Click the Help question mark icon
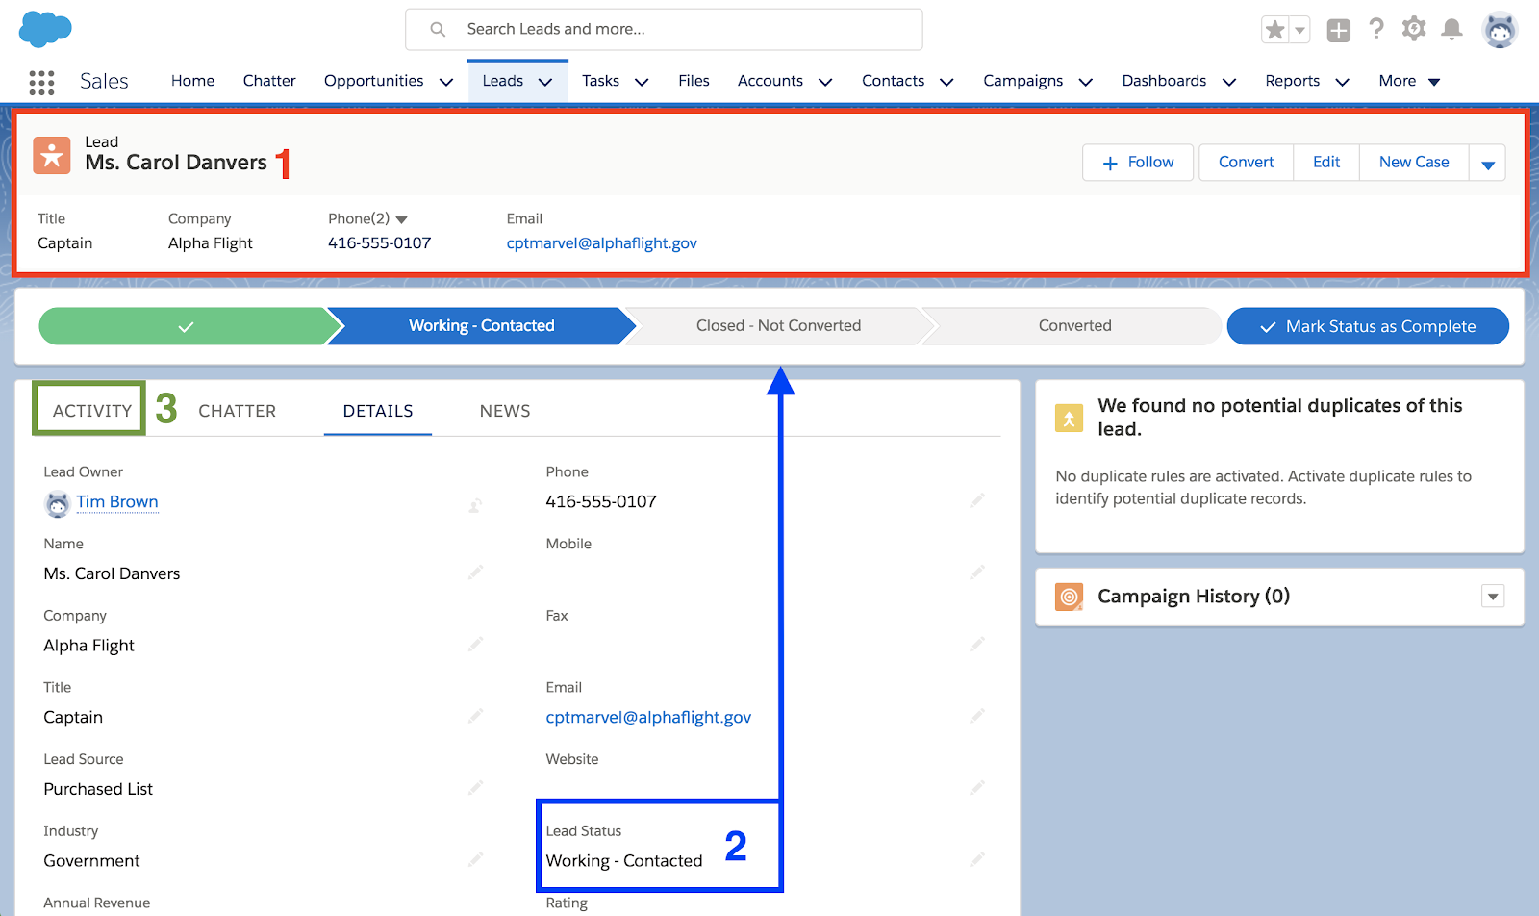Screen dimensions: 1539x916 tap(1376, 30)
